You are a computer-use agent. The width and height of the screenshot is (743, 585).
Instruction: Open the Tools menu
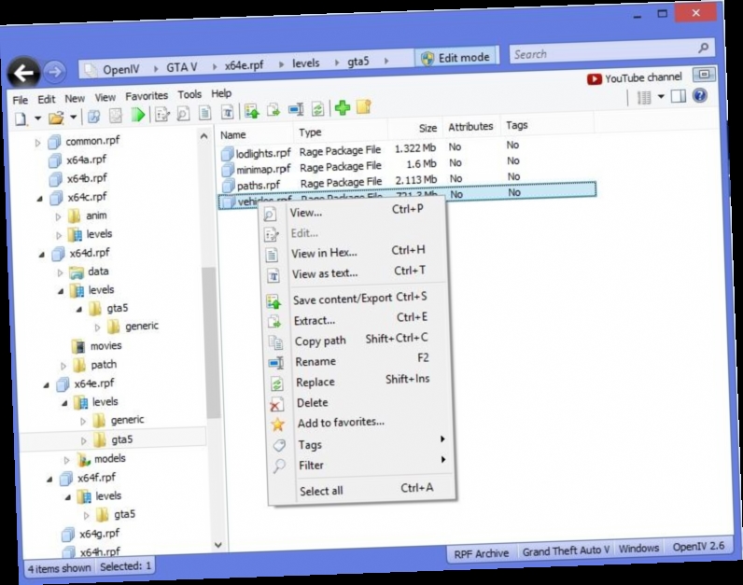point(189,95)
